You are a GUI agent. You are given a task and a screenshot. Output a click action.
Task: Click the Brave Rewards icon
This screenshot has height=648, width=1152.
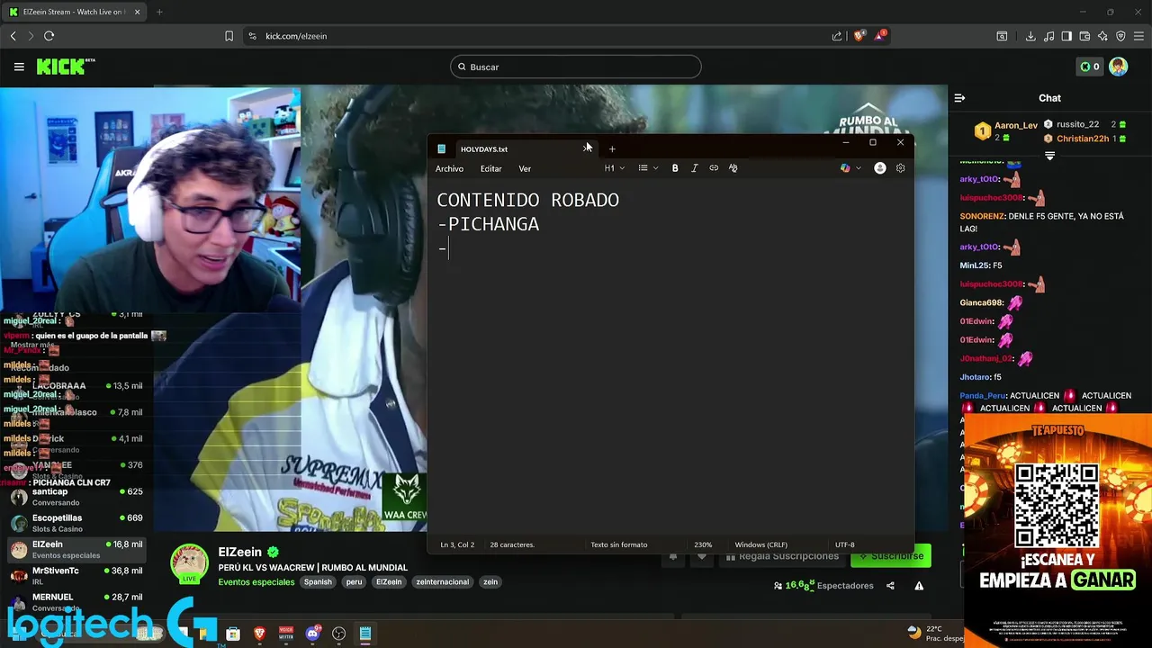pos(880,36)
